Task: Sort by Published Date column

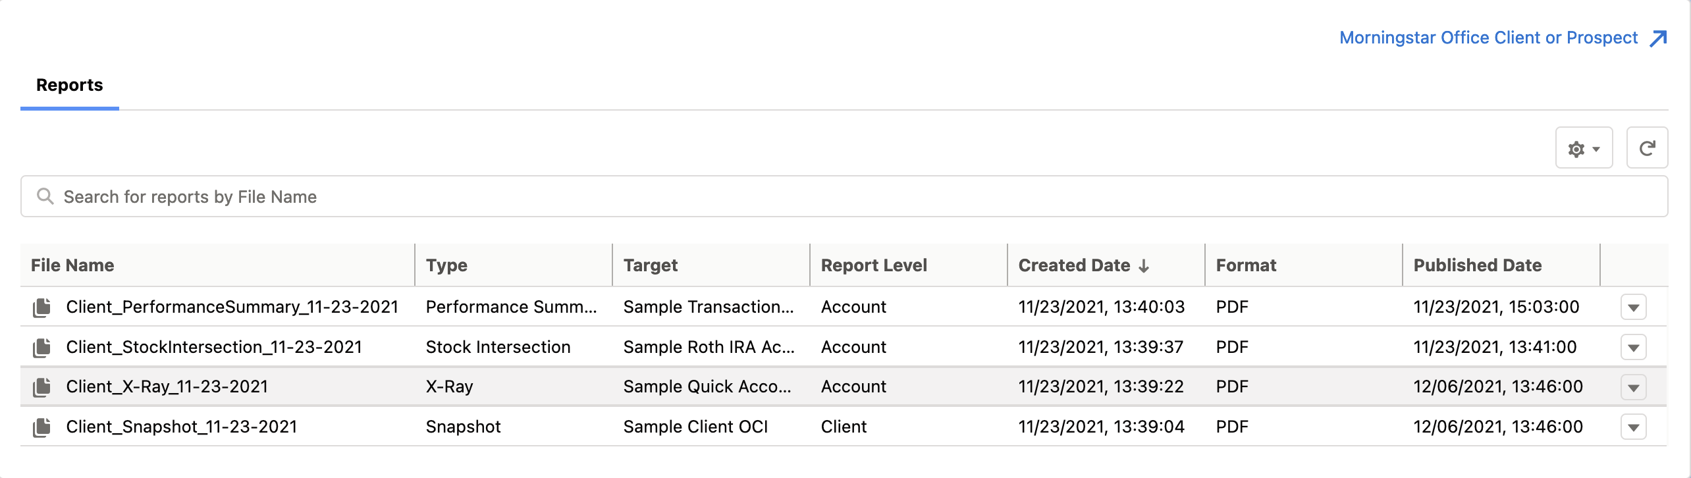Action: click(x=1477, y=265)
